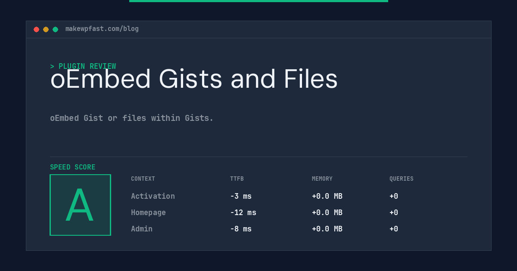Click the Admin queries value +0
This screenshot has height=271, width=517.
[x=394, y=229]
